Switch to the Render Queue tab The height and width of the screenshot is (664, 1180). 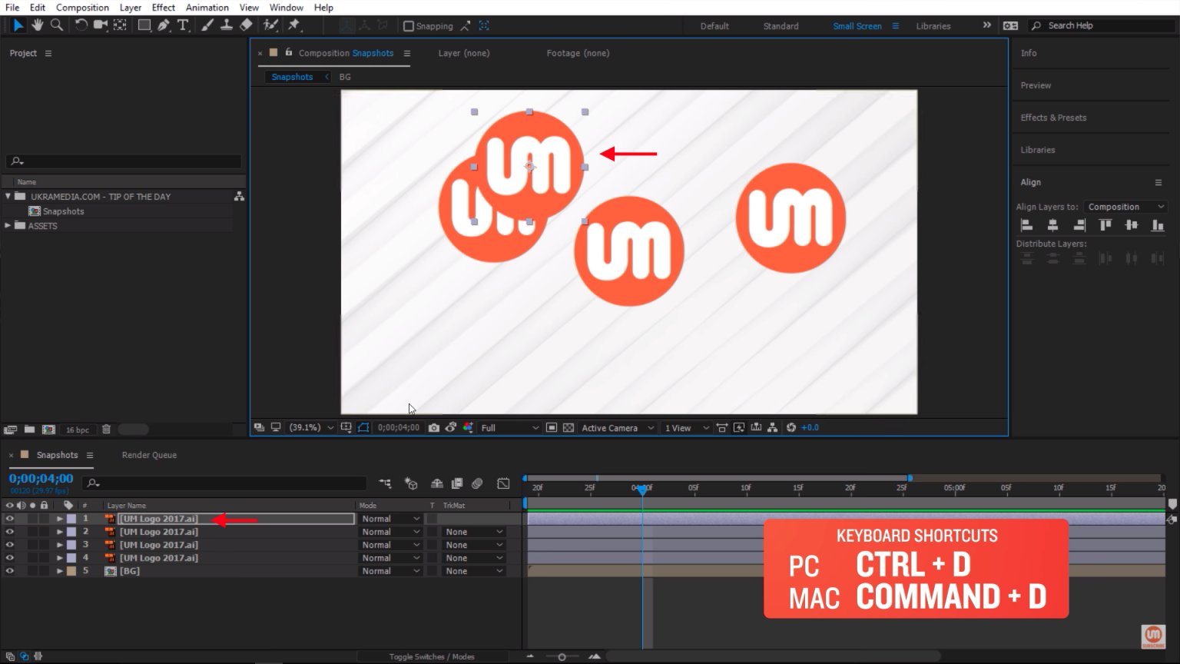click(x=149, y=455)
